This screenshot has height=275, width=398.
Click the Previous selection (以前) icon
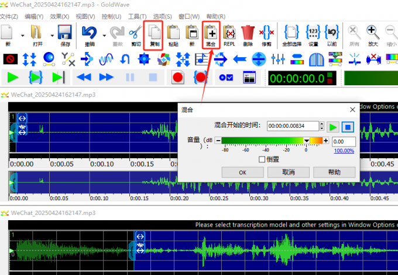click(332, 33)
